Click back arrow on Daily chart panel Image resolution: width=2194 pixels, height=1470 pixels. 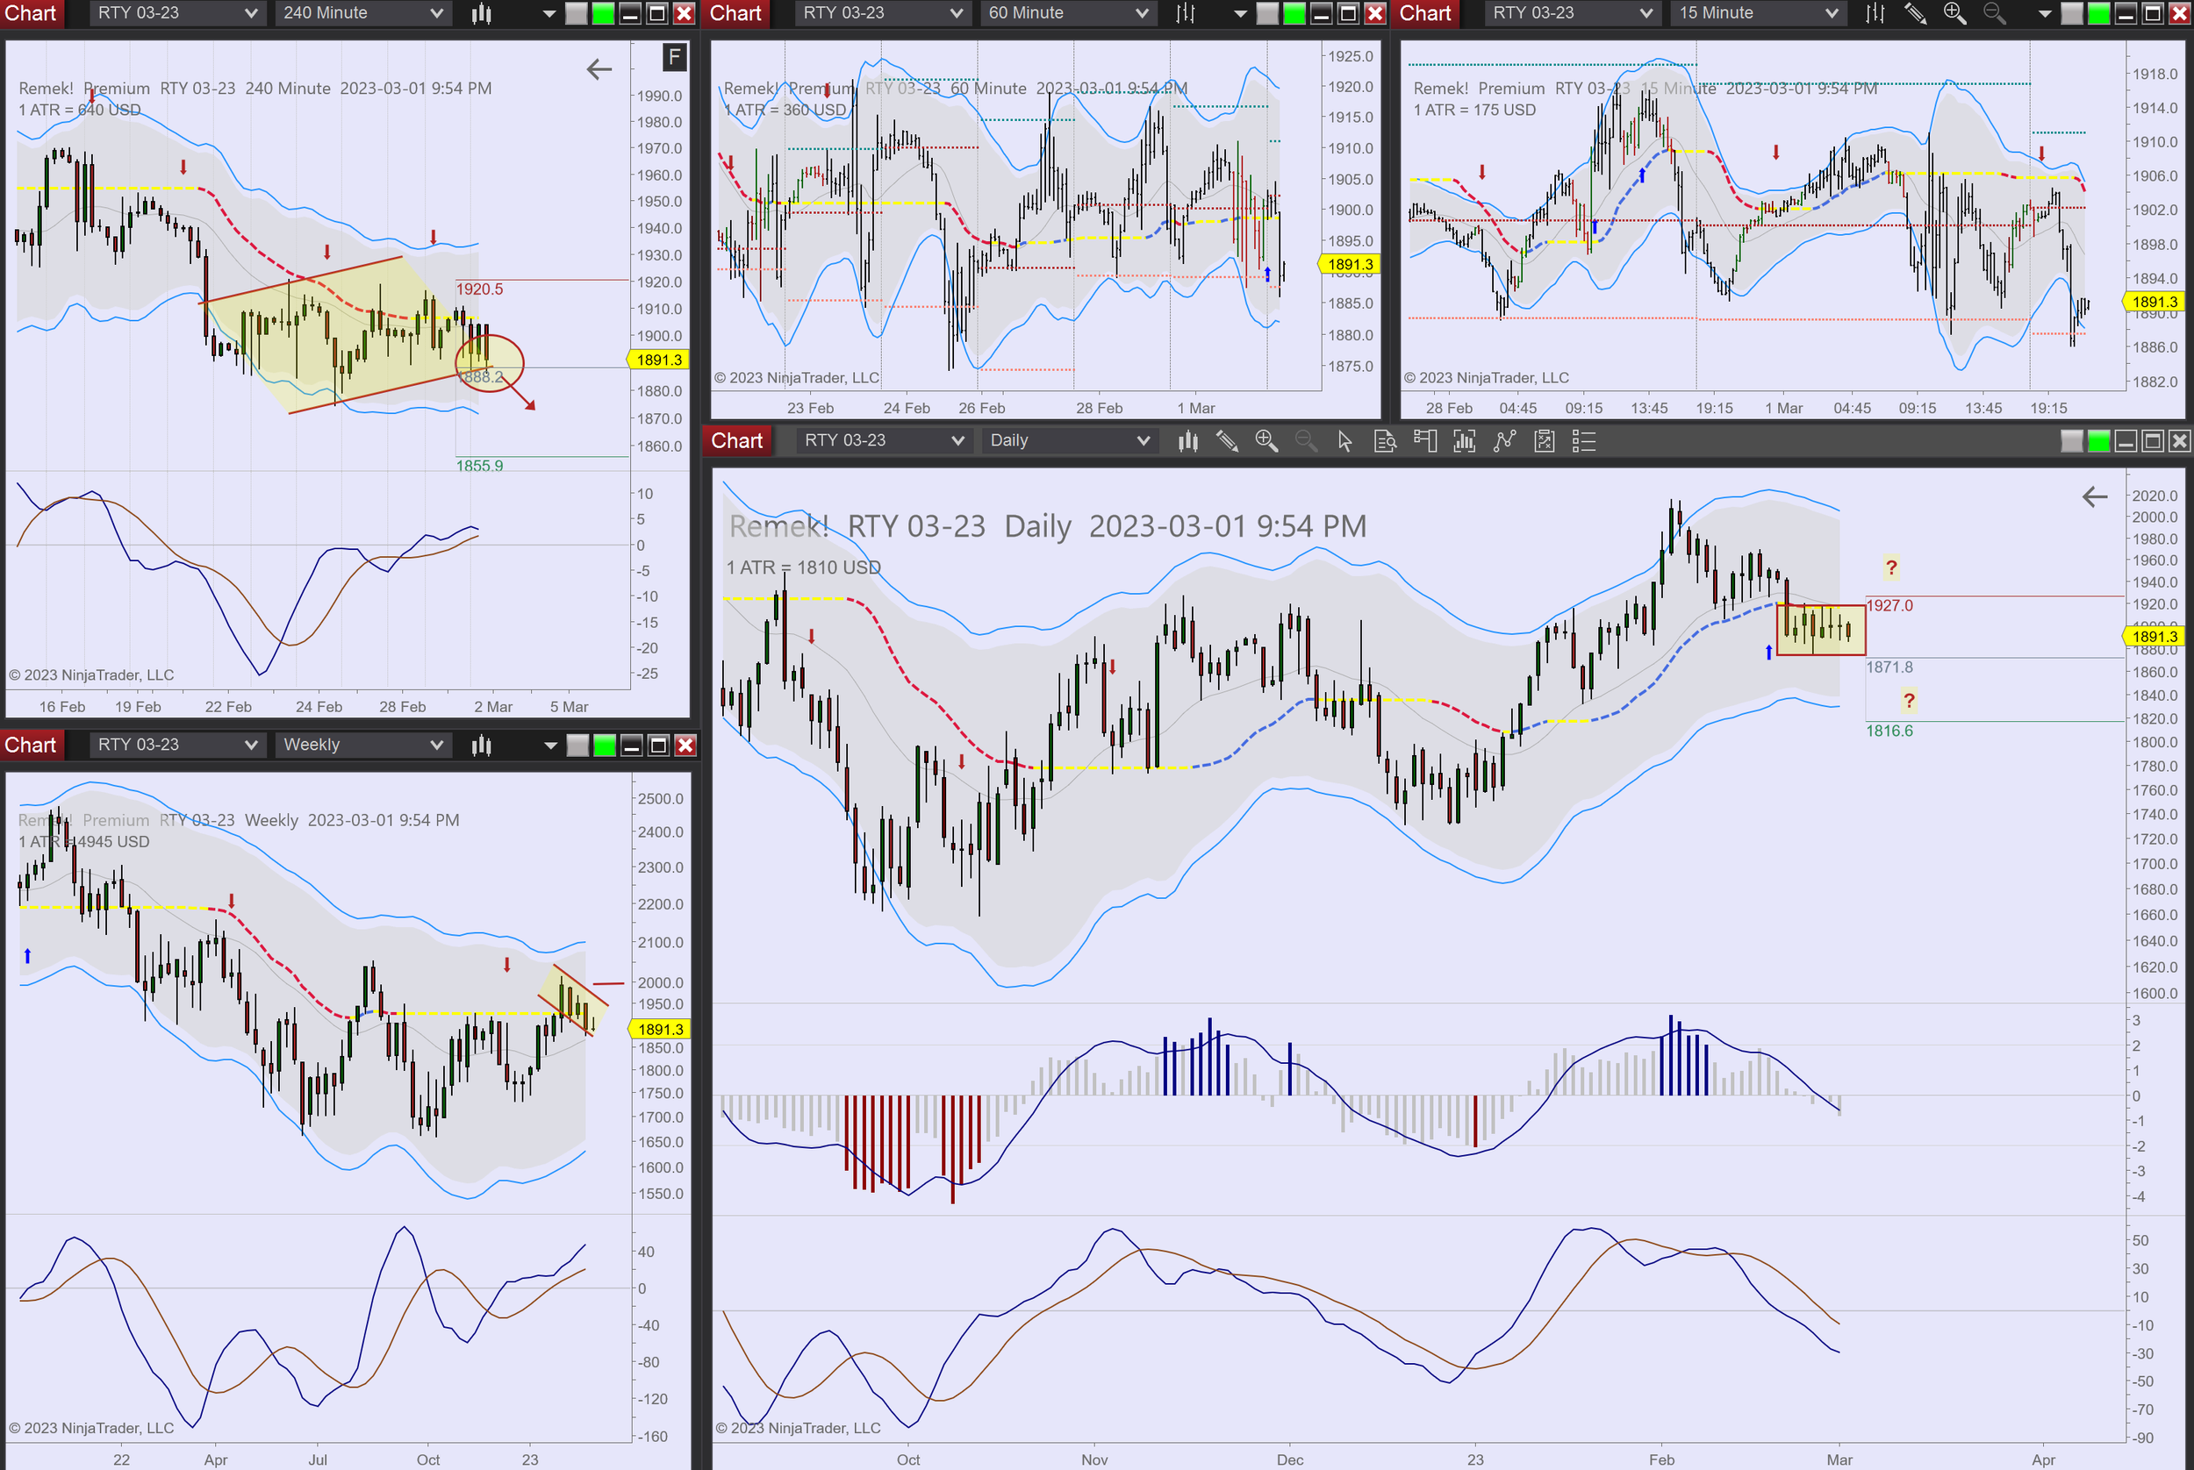(2094, 497)
